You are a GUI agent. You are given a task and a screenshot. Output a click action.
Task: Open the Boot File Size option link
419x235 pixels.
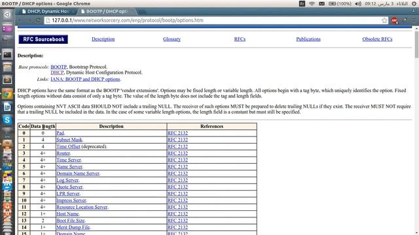(70, 221)
